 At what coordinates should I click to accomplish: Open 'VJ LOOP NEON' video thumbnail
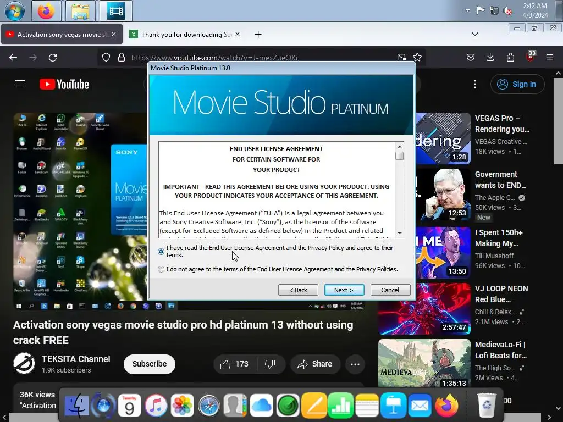(424, 309)
